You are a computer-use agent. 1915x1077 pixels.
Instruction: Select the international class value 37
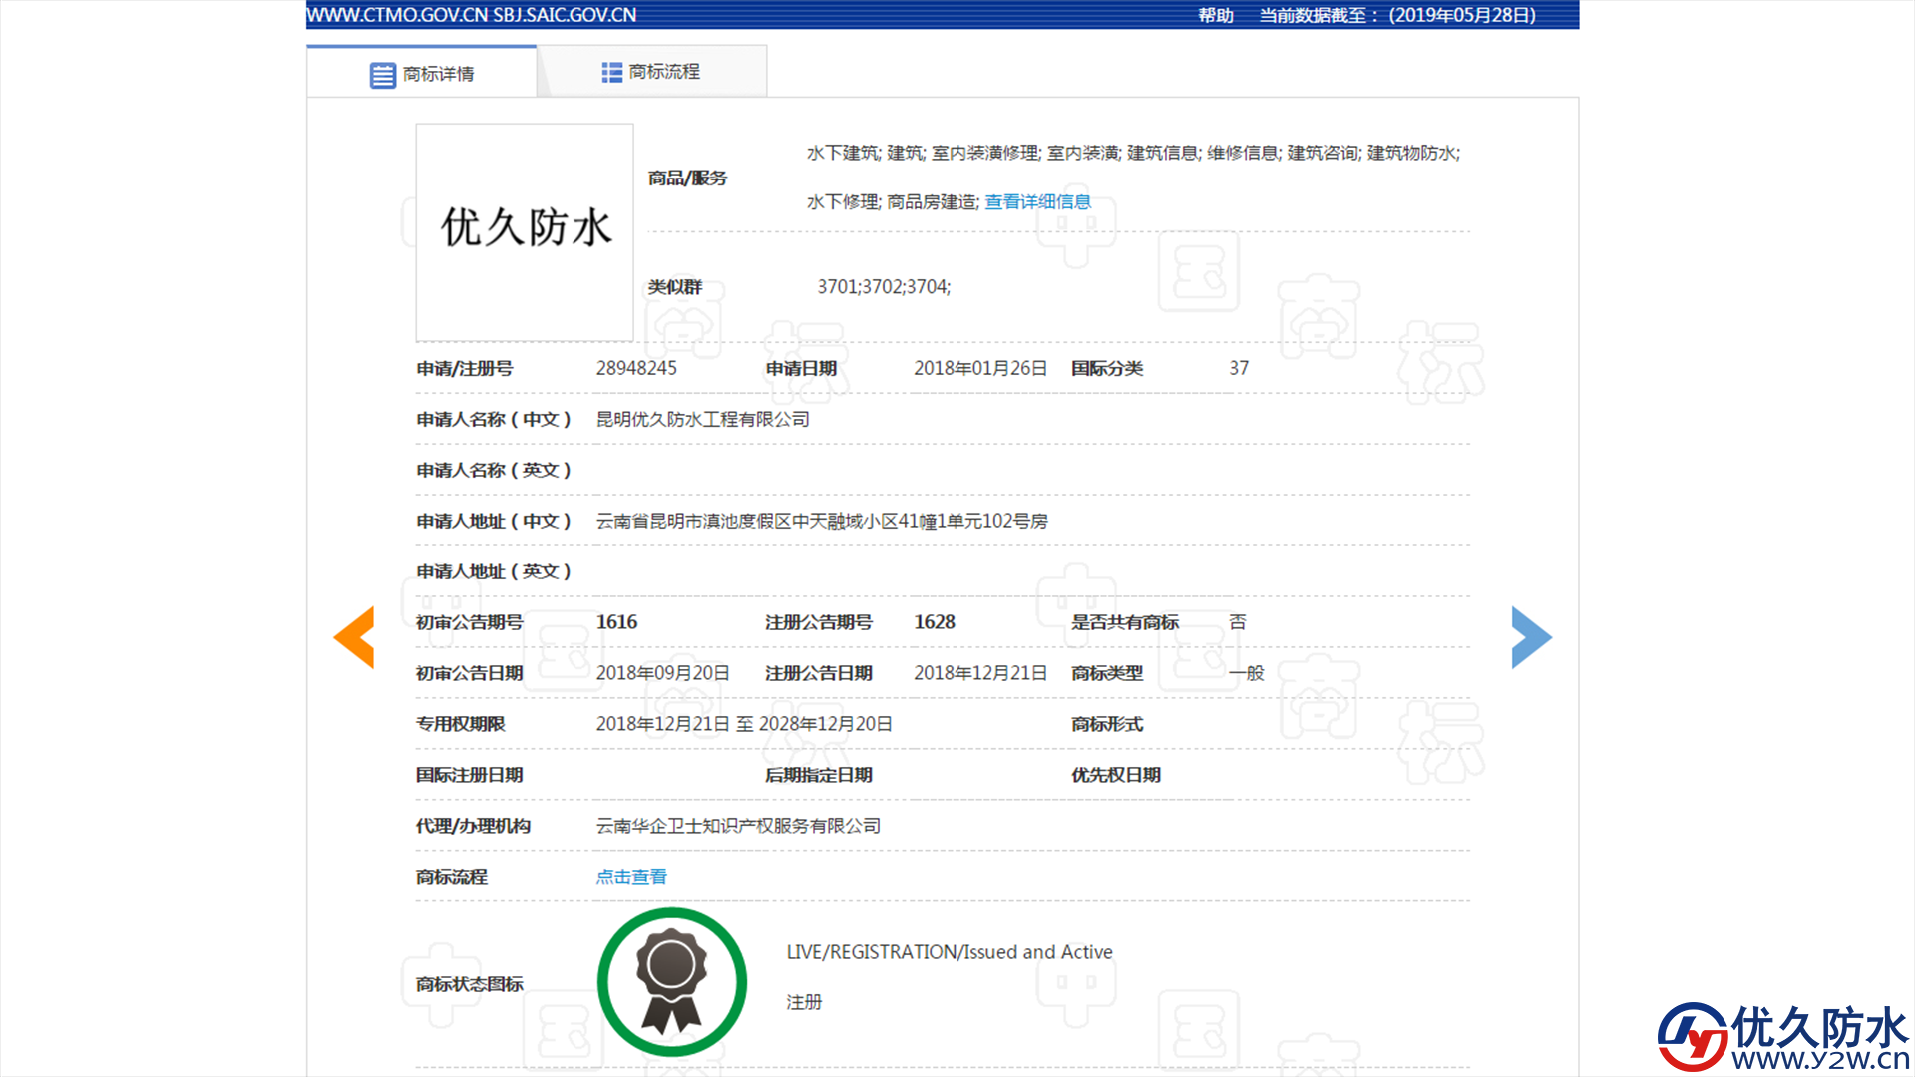tap(1239, 368)
